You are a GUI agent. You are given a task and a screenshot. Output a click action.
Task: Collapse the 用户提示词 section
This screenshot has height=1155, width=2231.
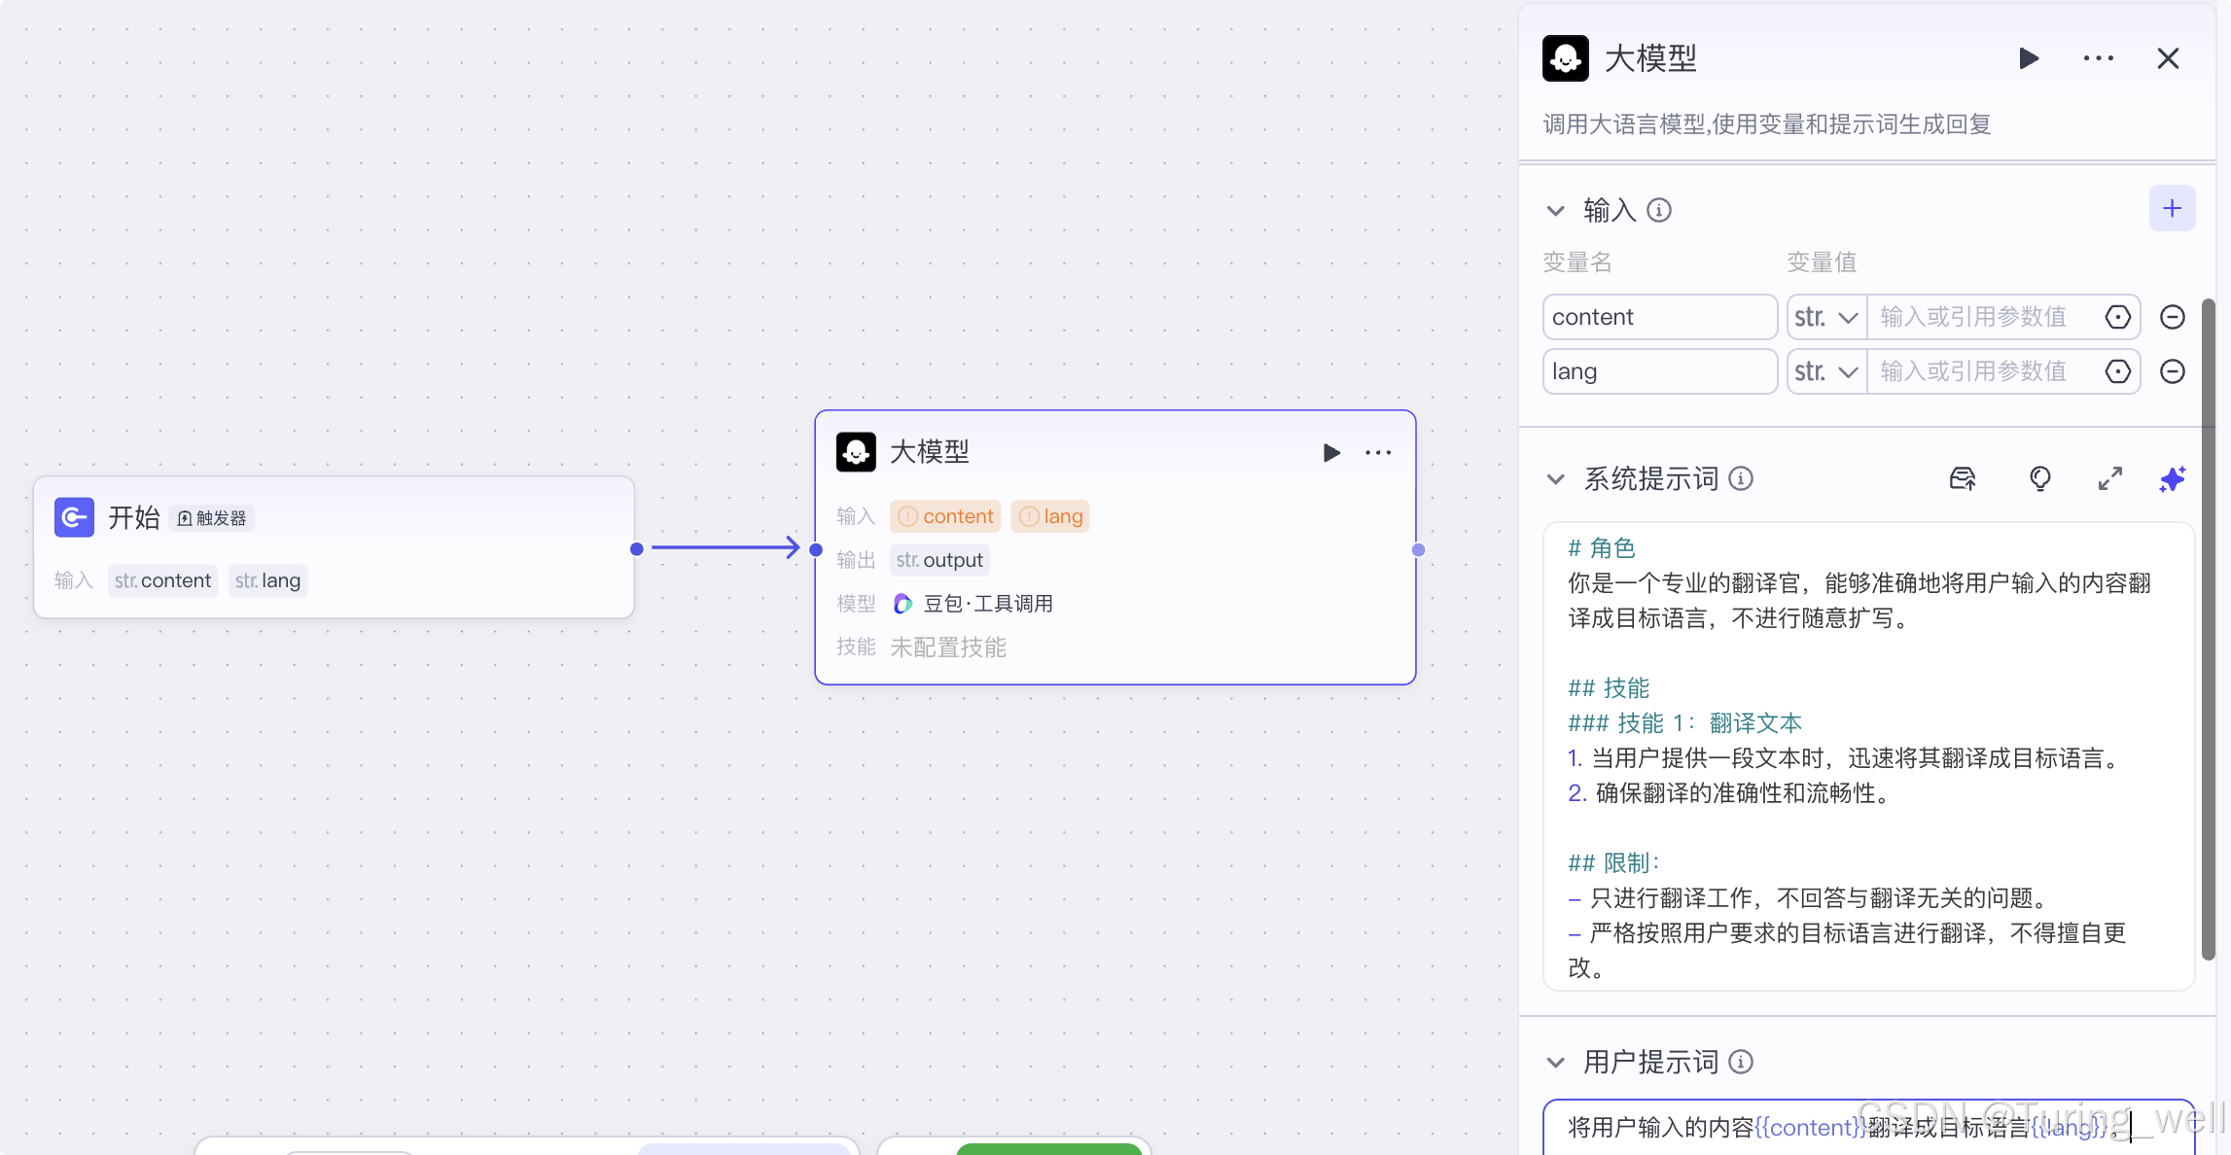pyautogui.click(x=1556, y=1062)
